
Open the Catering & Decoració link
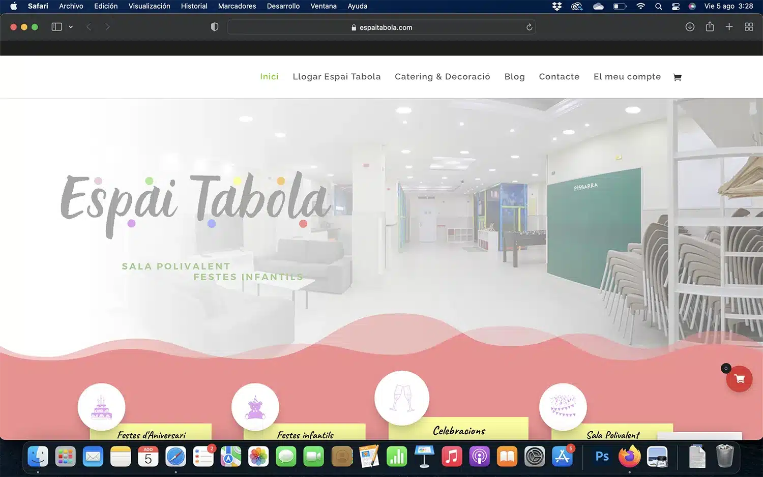pos(442,77)
